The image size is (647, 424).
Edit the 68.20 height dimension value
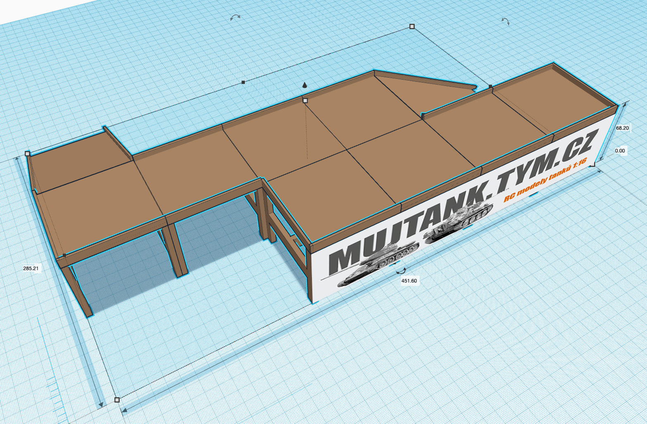[622, 128]
